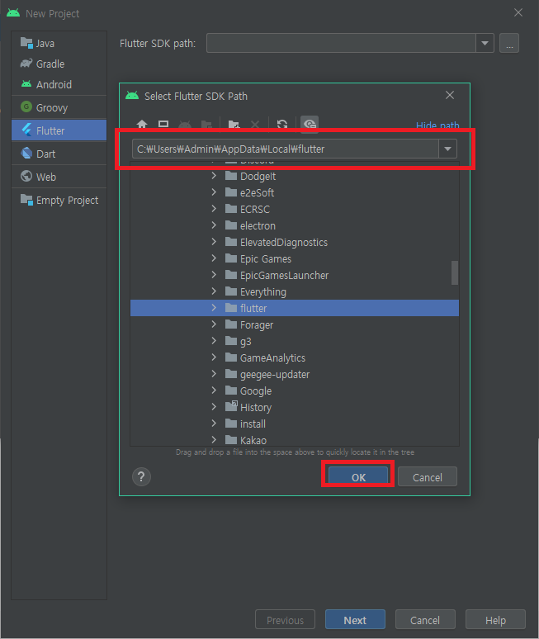Refresh the file tree
The image size is (539, 639).
click(x=282, y=125)
